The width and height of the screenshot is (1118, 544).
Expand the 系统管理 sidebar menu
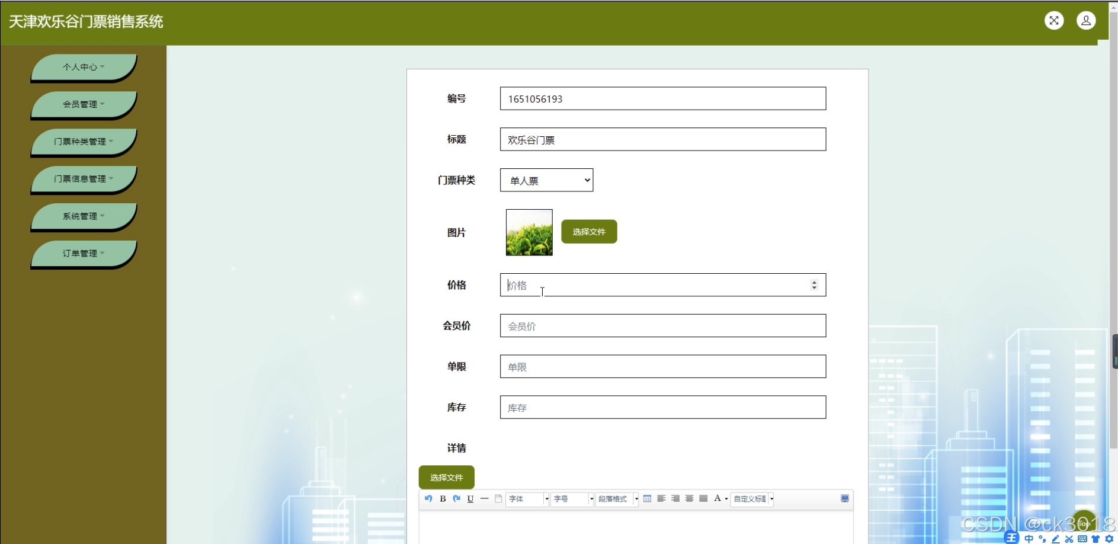pos(84,216)
